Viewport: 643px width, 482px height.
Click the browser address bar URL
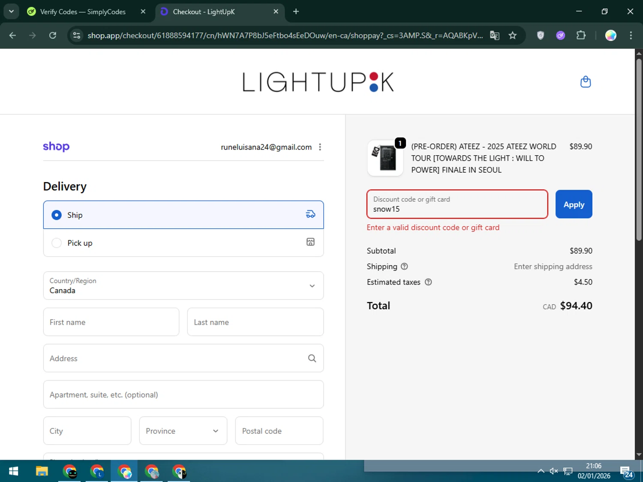(285, 36)
